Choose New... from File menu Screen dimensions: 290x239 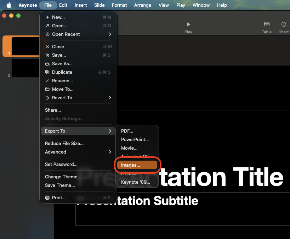pyautogui.click(x=78, y=17)
